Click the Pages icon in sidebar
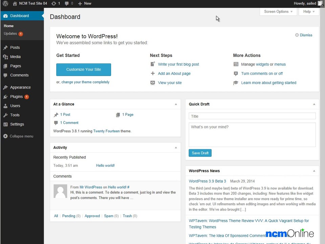 5,66
